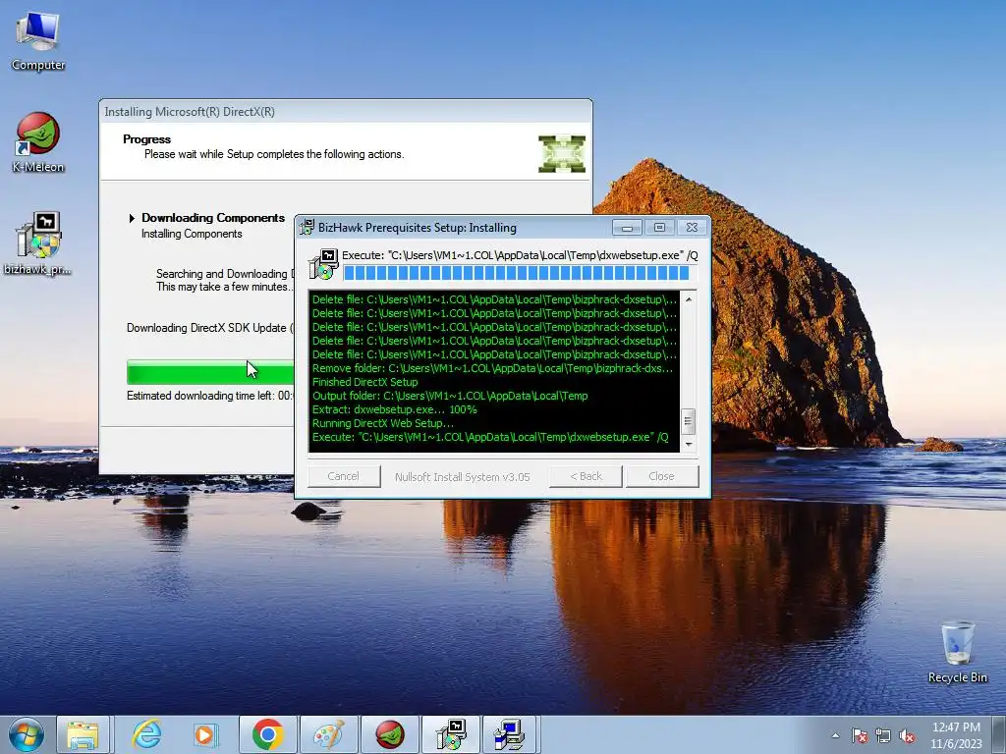Click 'Installing Components' step text
The height and width of the screenshot is (754, 1006).
pyautogui.click(x=192, y=234)
